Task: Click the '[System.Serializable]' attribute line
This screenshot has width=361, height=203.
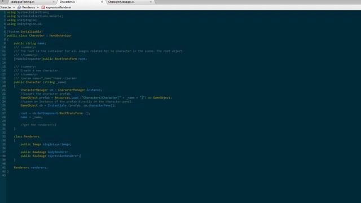Action: pyautogui.click(x=25, y=32)
